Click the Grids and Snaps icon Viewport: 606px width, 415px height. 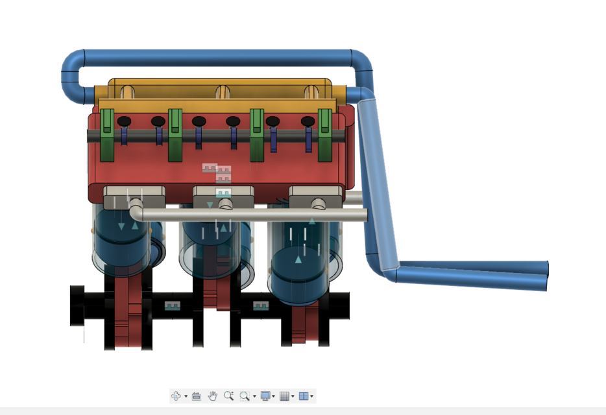[x=285, y=396]
